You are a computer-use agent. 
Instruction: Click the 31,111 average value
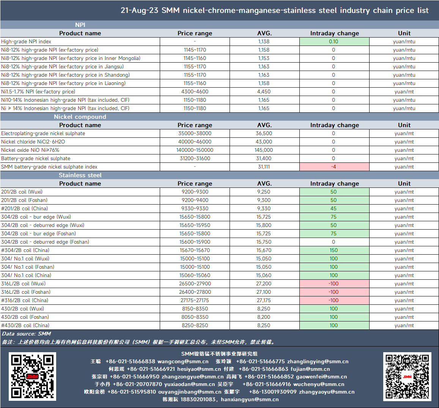(x=264, y=167)
